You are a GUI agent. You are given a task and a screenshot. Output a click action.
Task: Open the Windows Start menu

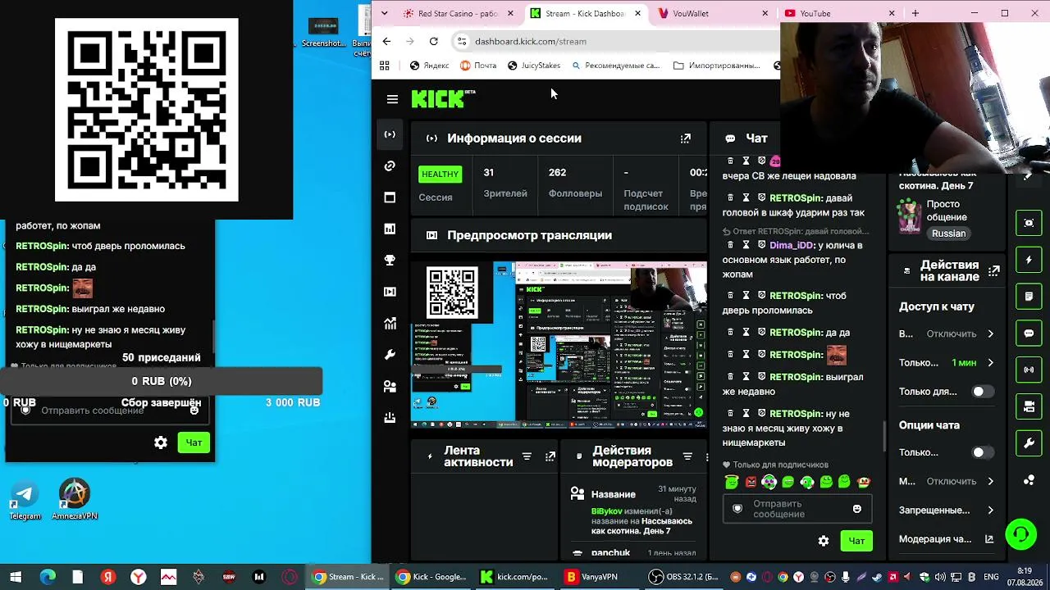(x=16, y=577)
